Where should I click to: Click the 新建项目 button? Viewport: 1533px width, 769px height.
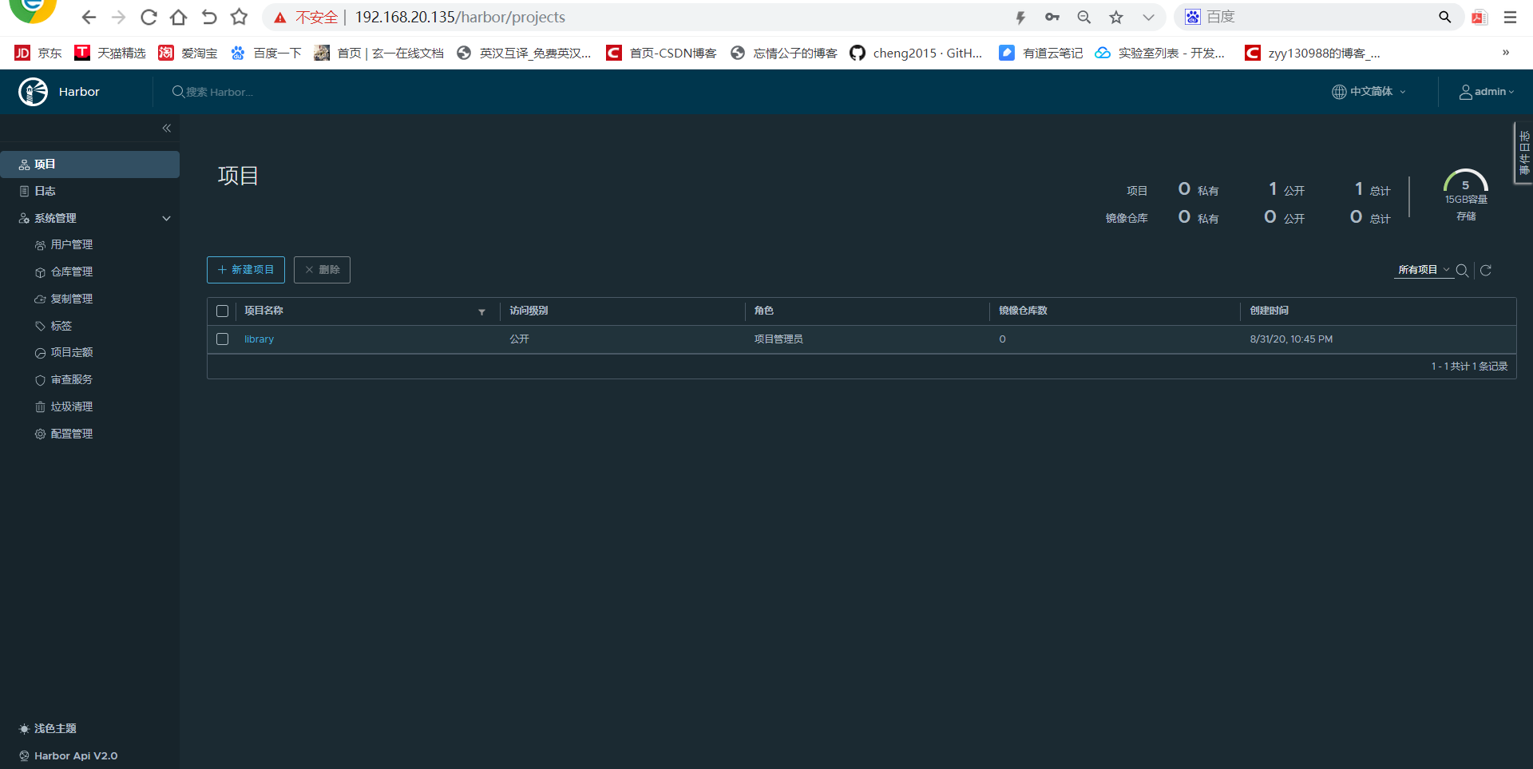(246, 270)
